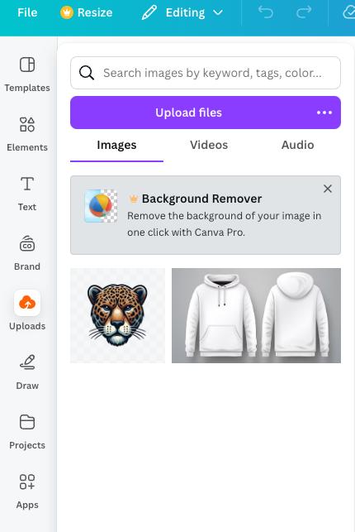355x532 pixels.
Task: Click the redo arrow icon
Action: click(x=304, y=12)
